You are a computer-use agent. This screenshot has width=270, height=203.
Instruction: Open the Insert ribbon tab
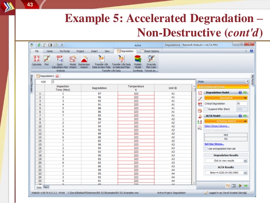pyautogui.click(x=94, y=51)
